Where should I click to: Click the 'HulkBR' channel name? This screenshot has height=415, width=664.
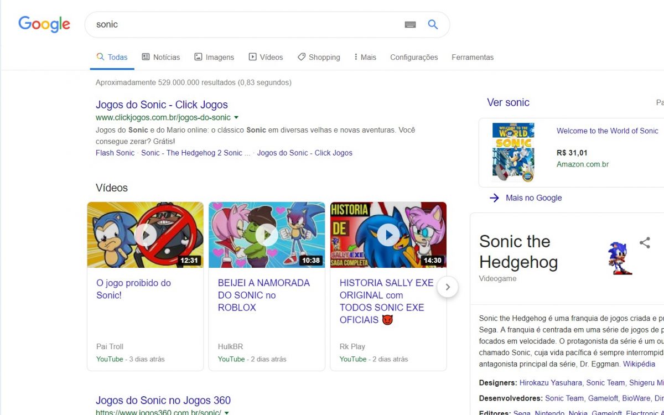tap(230, 346)
